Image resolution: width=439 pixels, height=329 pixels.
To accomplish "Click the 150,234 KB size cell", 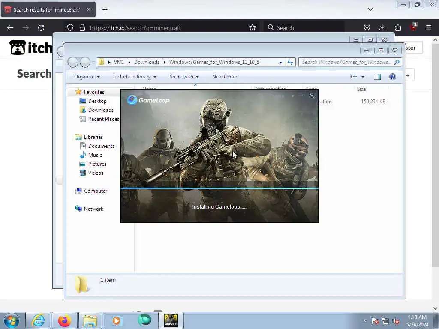I will [373, 101].
